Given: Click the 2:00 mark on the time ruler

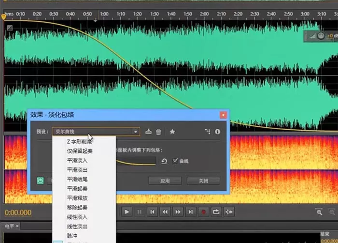Looking at the screenshot, I should tap(204, 14).
